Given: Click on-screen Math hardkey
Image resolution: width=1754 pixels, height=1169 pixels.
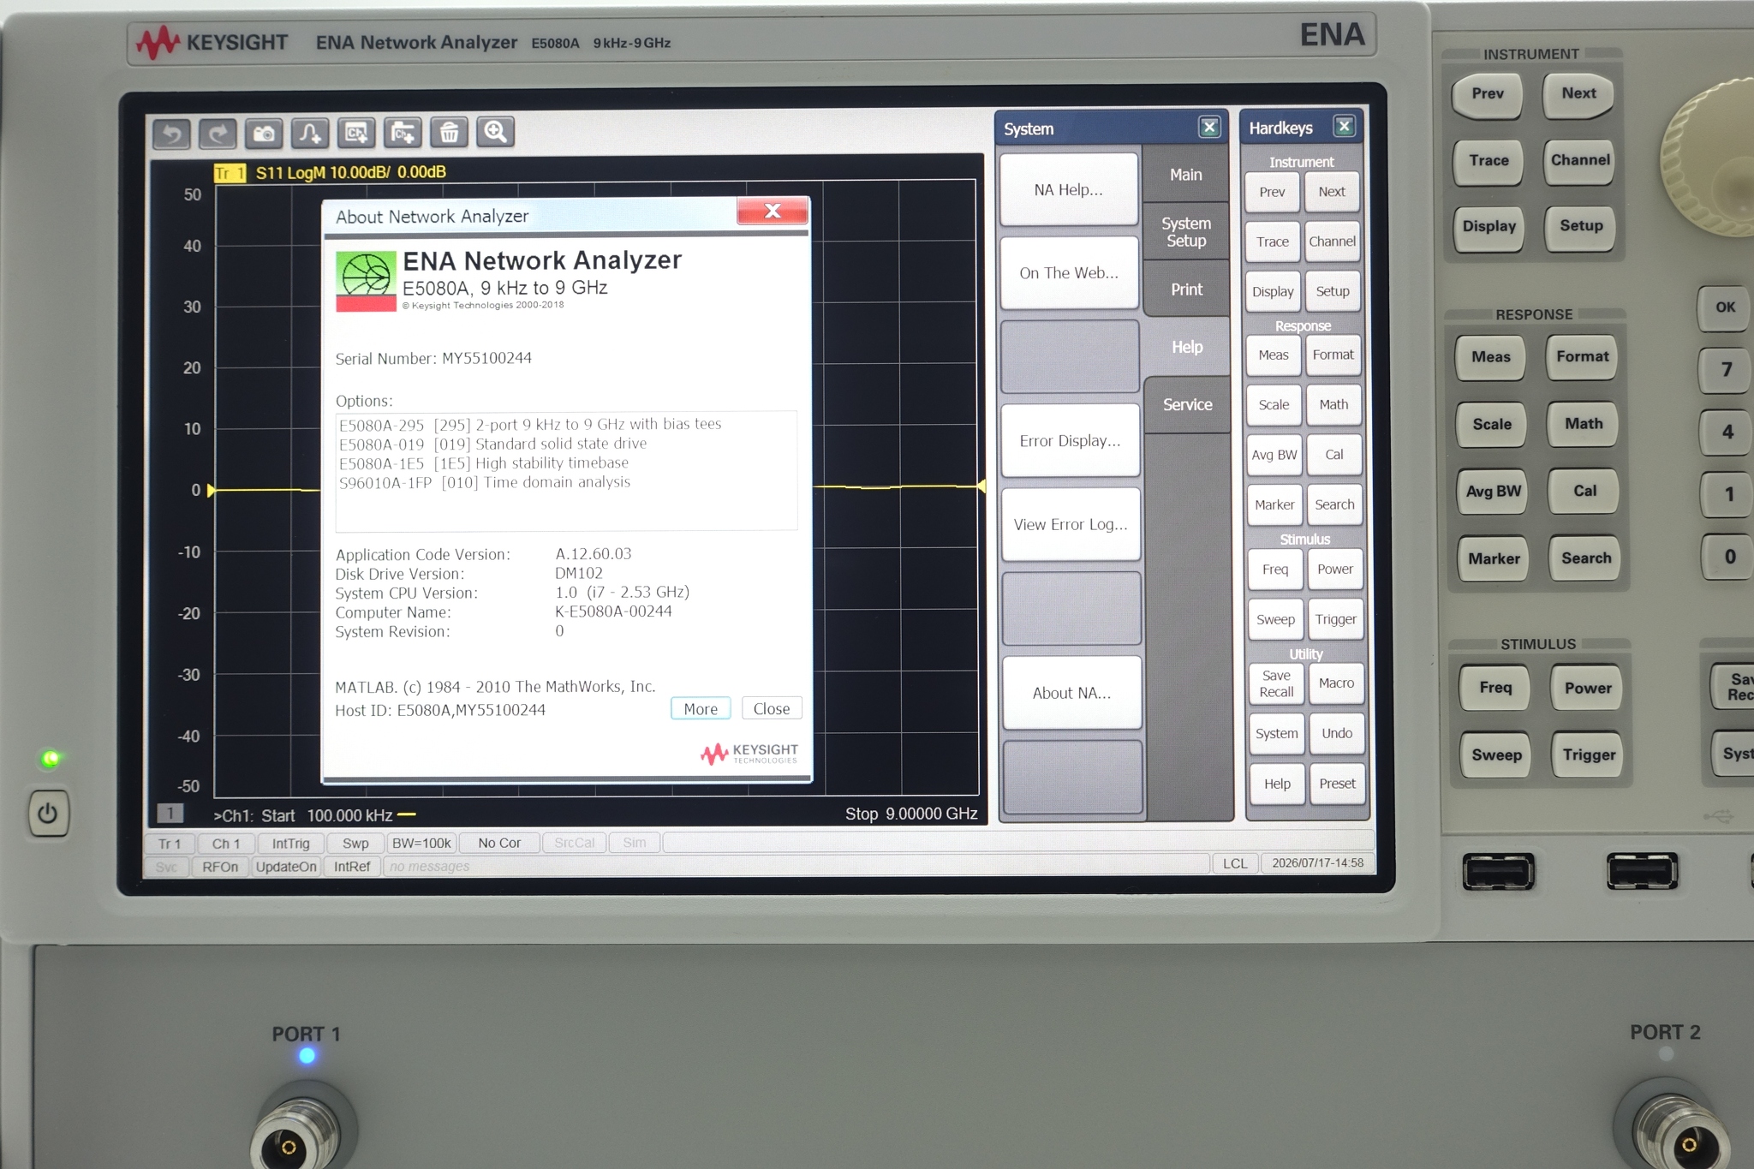Looking at the screenshot, I should point(1333,404).
